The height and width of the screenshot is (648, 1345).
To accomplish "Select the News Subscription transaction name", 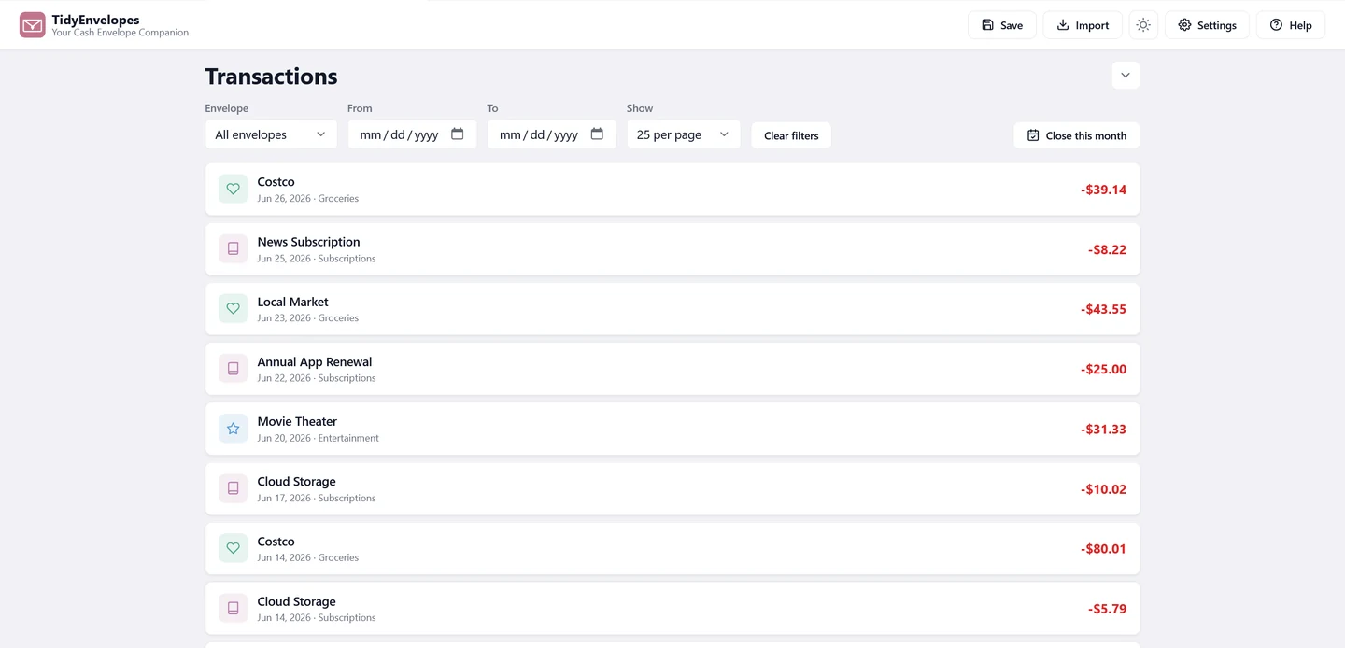I will [x=308, y=242].
